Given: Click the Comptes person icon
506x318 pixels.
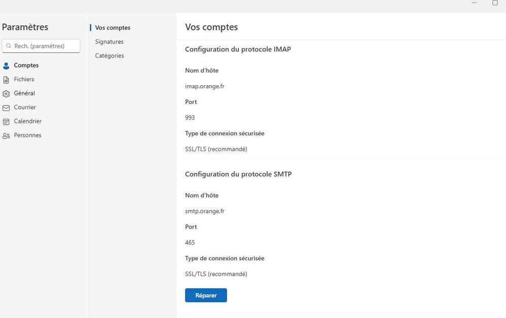Looking at the screenshot, I should pos(6,65).
